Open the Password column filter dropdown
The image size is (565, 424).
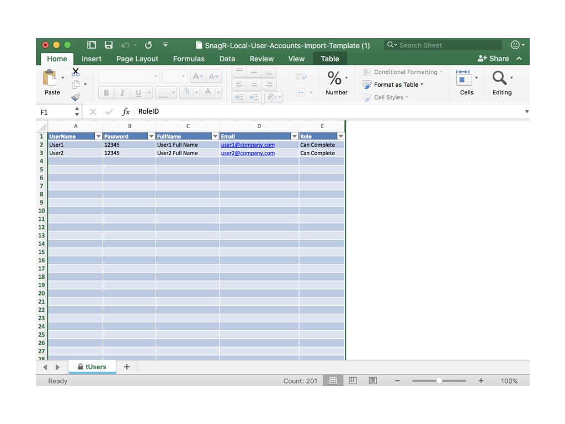151,136
